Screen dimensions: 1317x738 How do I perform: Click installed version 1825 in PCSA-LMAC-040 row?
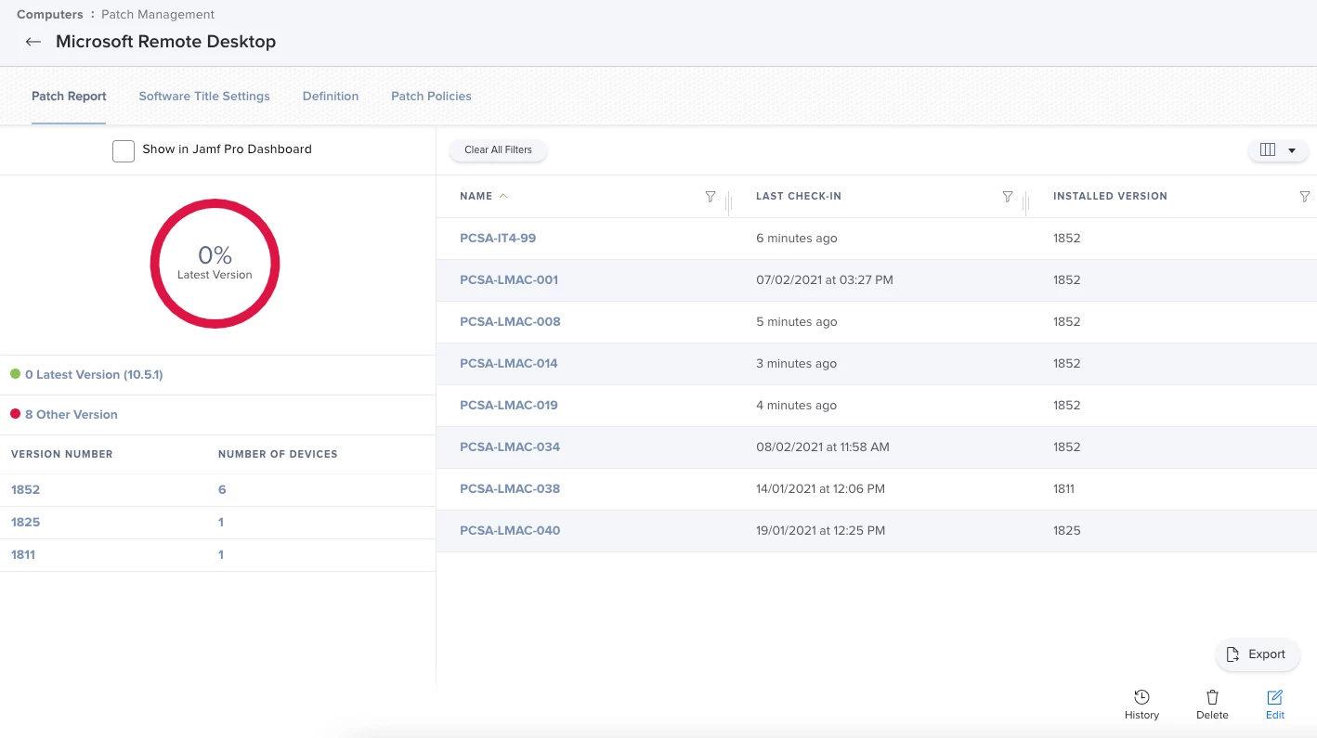click(x=1067, y=531)
